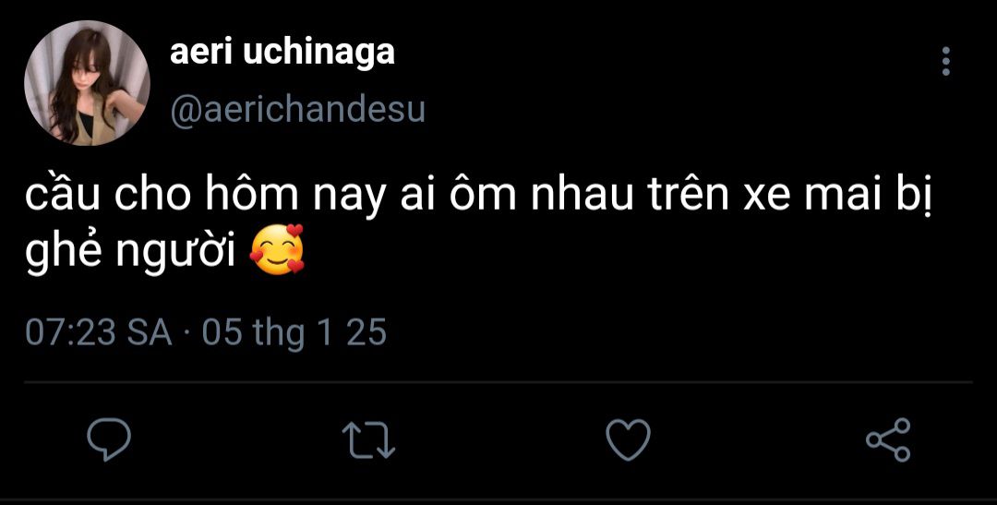Visit the @aerichandesu handle

[x=297, y=110]
